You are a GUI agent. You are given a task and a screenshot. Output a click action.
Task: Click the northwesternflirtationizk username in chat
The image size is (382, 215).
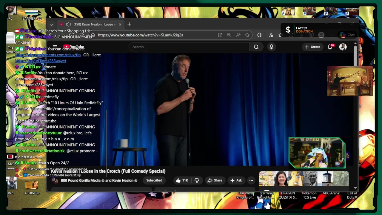pos(42,151)
